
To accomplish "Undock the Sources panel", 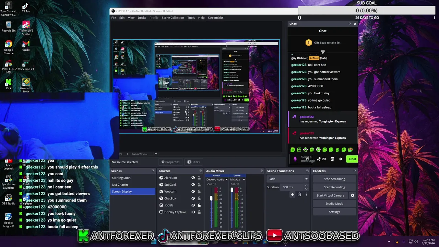I will click(x=201, y=171).
